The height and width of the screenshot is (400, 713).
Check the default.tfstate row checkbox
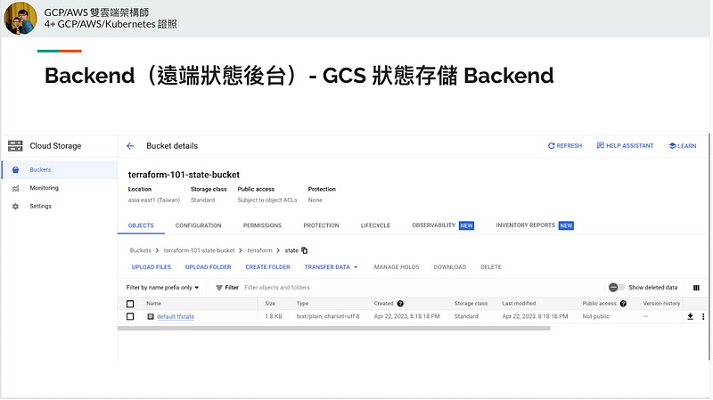[130, 316]
